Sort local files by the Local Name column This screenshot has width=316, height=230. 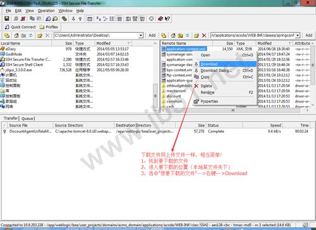click(x=26, y=44)
